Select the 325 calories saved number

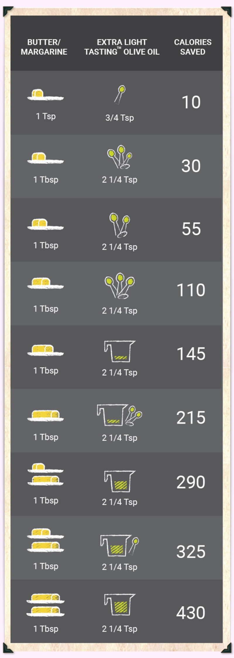click(x=191, y=552)
